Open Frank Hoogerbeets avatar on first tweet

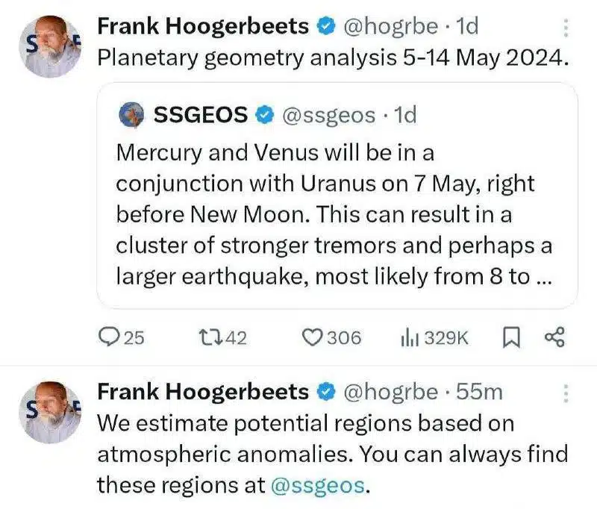click(50, 46)
